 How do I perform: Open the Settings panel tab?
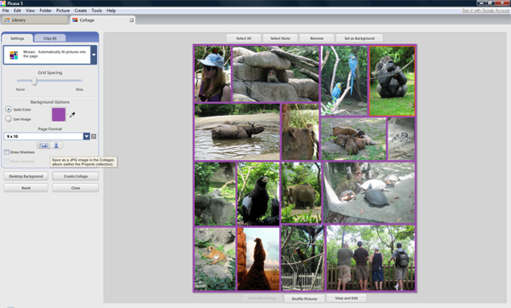17,38
